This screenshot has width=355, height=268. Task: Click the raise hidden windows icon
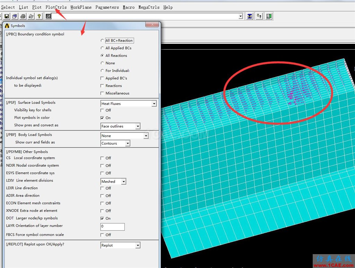(x=250, y=16)
